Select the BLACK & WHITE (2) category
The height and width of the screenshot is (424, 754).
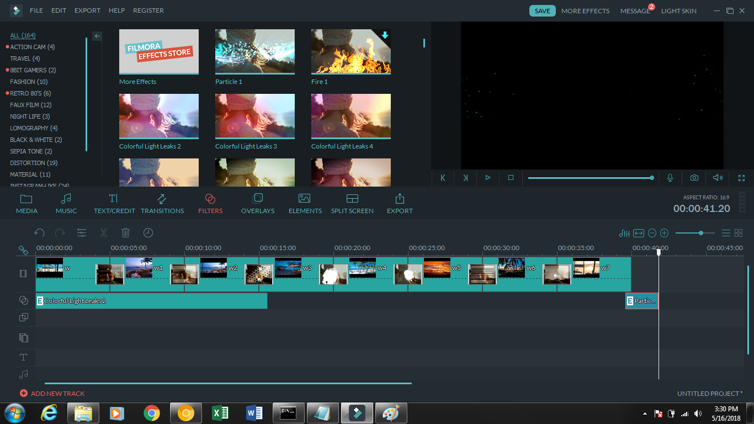click(x=36, y=140)
